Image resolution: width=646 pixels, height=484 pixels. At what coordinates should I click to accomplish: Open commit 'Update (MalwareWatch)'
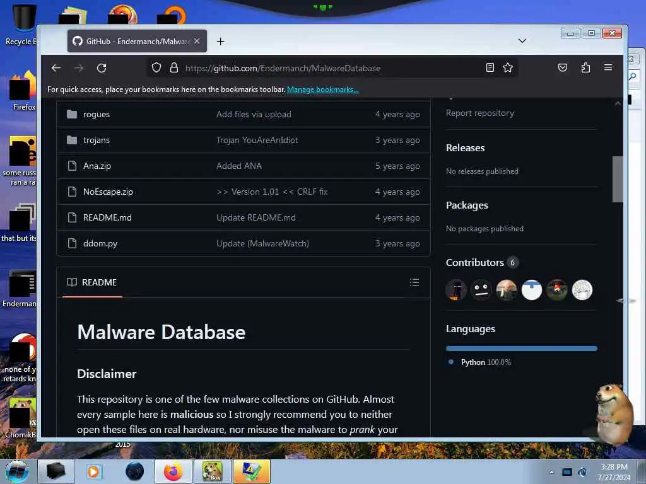coord(262,244)
